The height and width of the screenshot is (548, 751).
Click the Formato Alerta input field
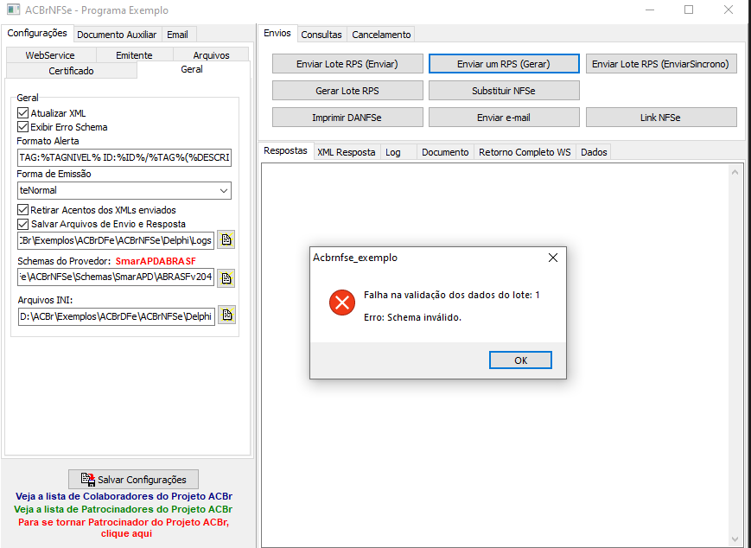124,157
